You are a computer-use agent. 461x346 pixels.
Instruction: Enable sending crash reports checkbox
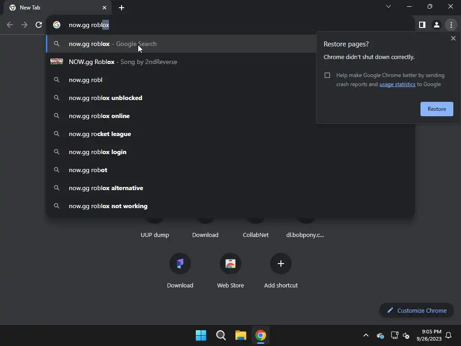tap(327, 75)
